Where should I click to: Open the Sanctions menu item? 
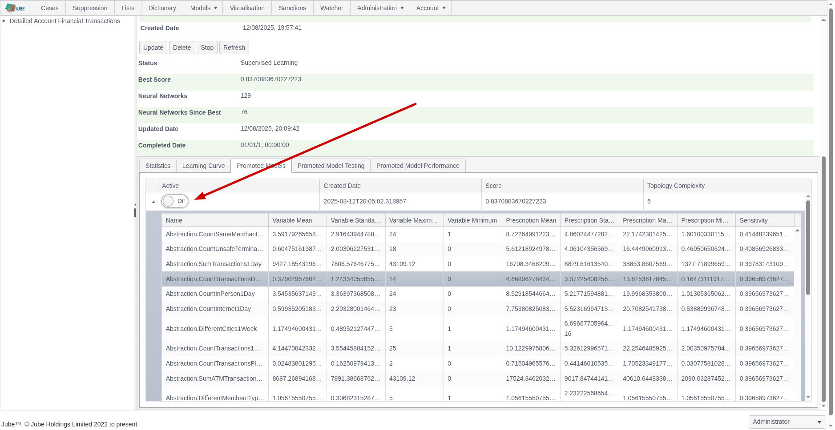292,8
